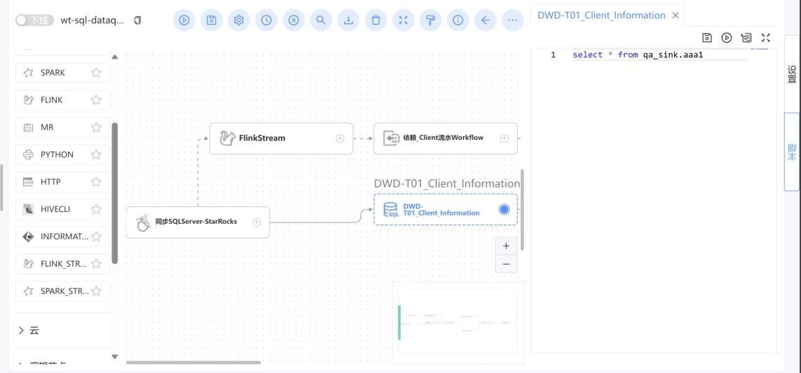Save the script using the editor disk icon

[x=707, y=38]
